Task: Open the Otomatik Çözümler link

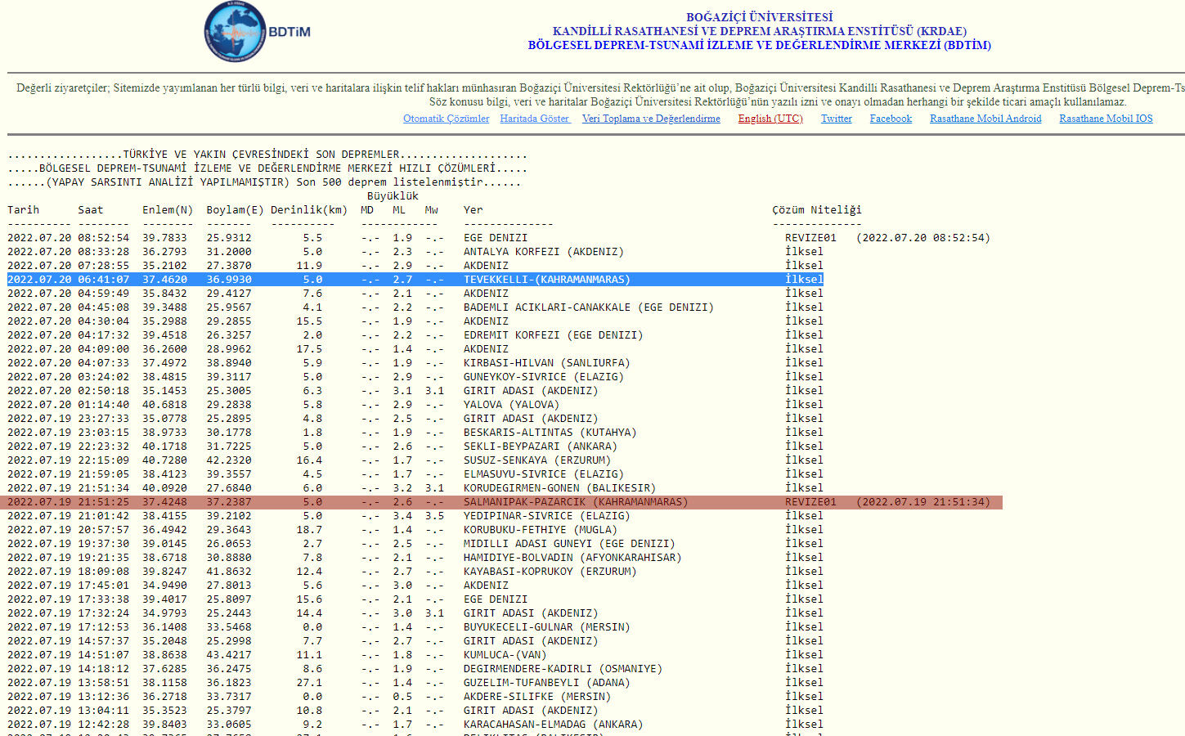Action: point(447,119)
